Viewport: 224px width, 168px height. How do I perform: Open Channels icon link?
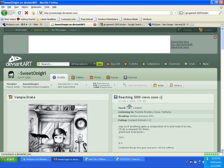(x=165, y=64)
